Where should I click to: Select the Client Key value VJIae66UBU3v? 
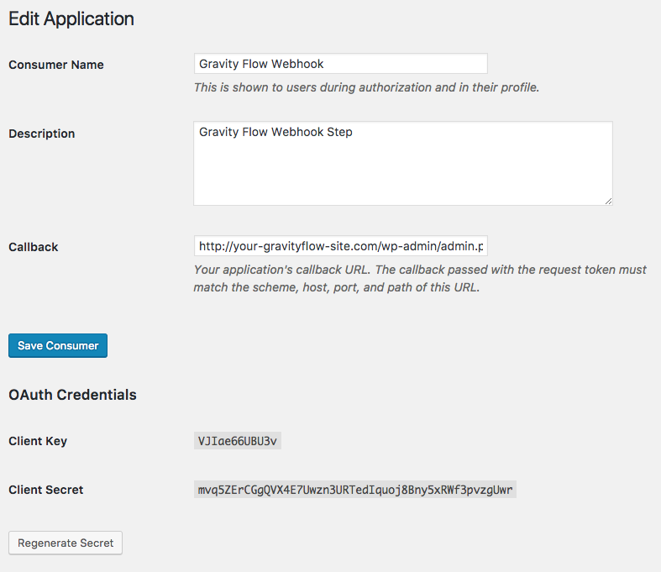click(237, 441)
